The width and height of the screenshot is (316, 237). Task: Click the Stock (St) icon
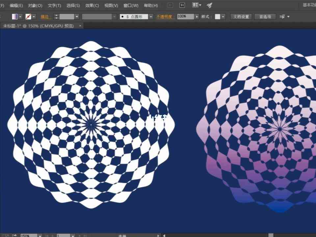click(x=182, y=5)
